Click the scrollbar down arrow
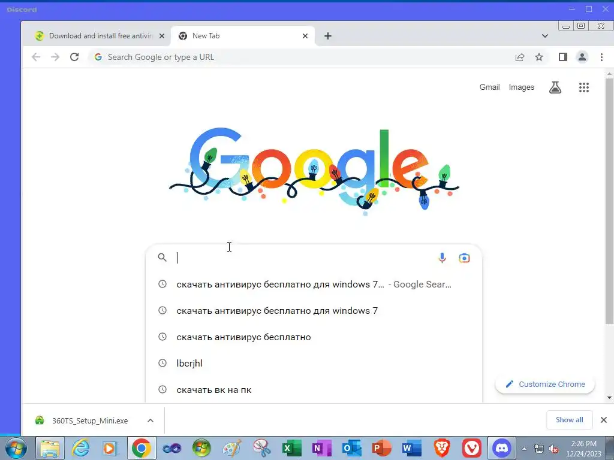 click(609, 398)
